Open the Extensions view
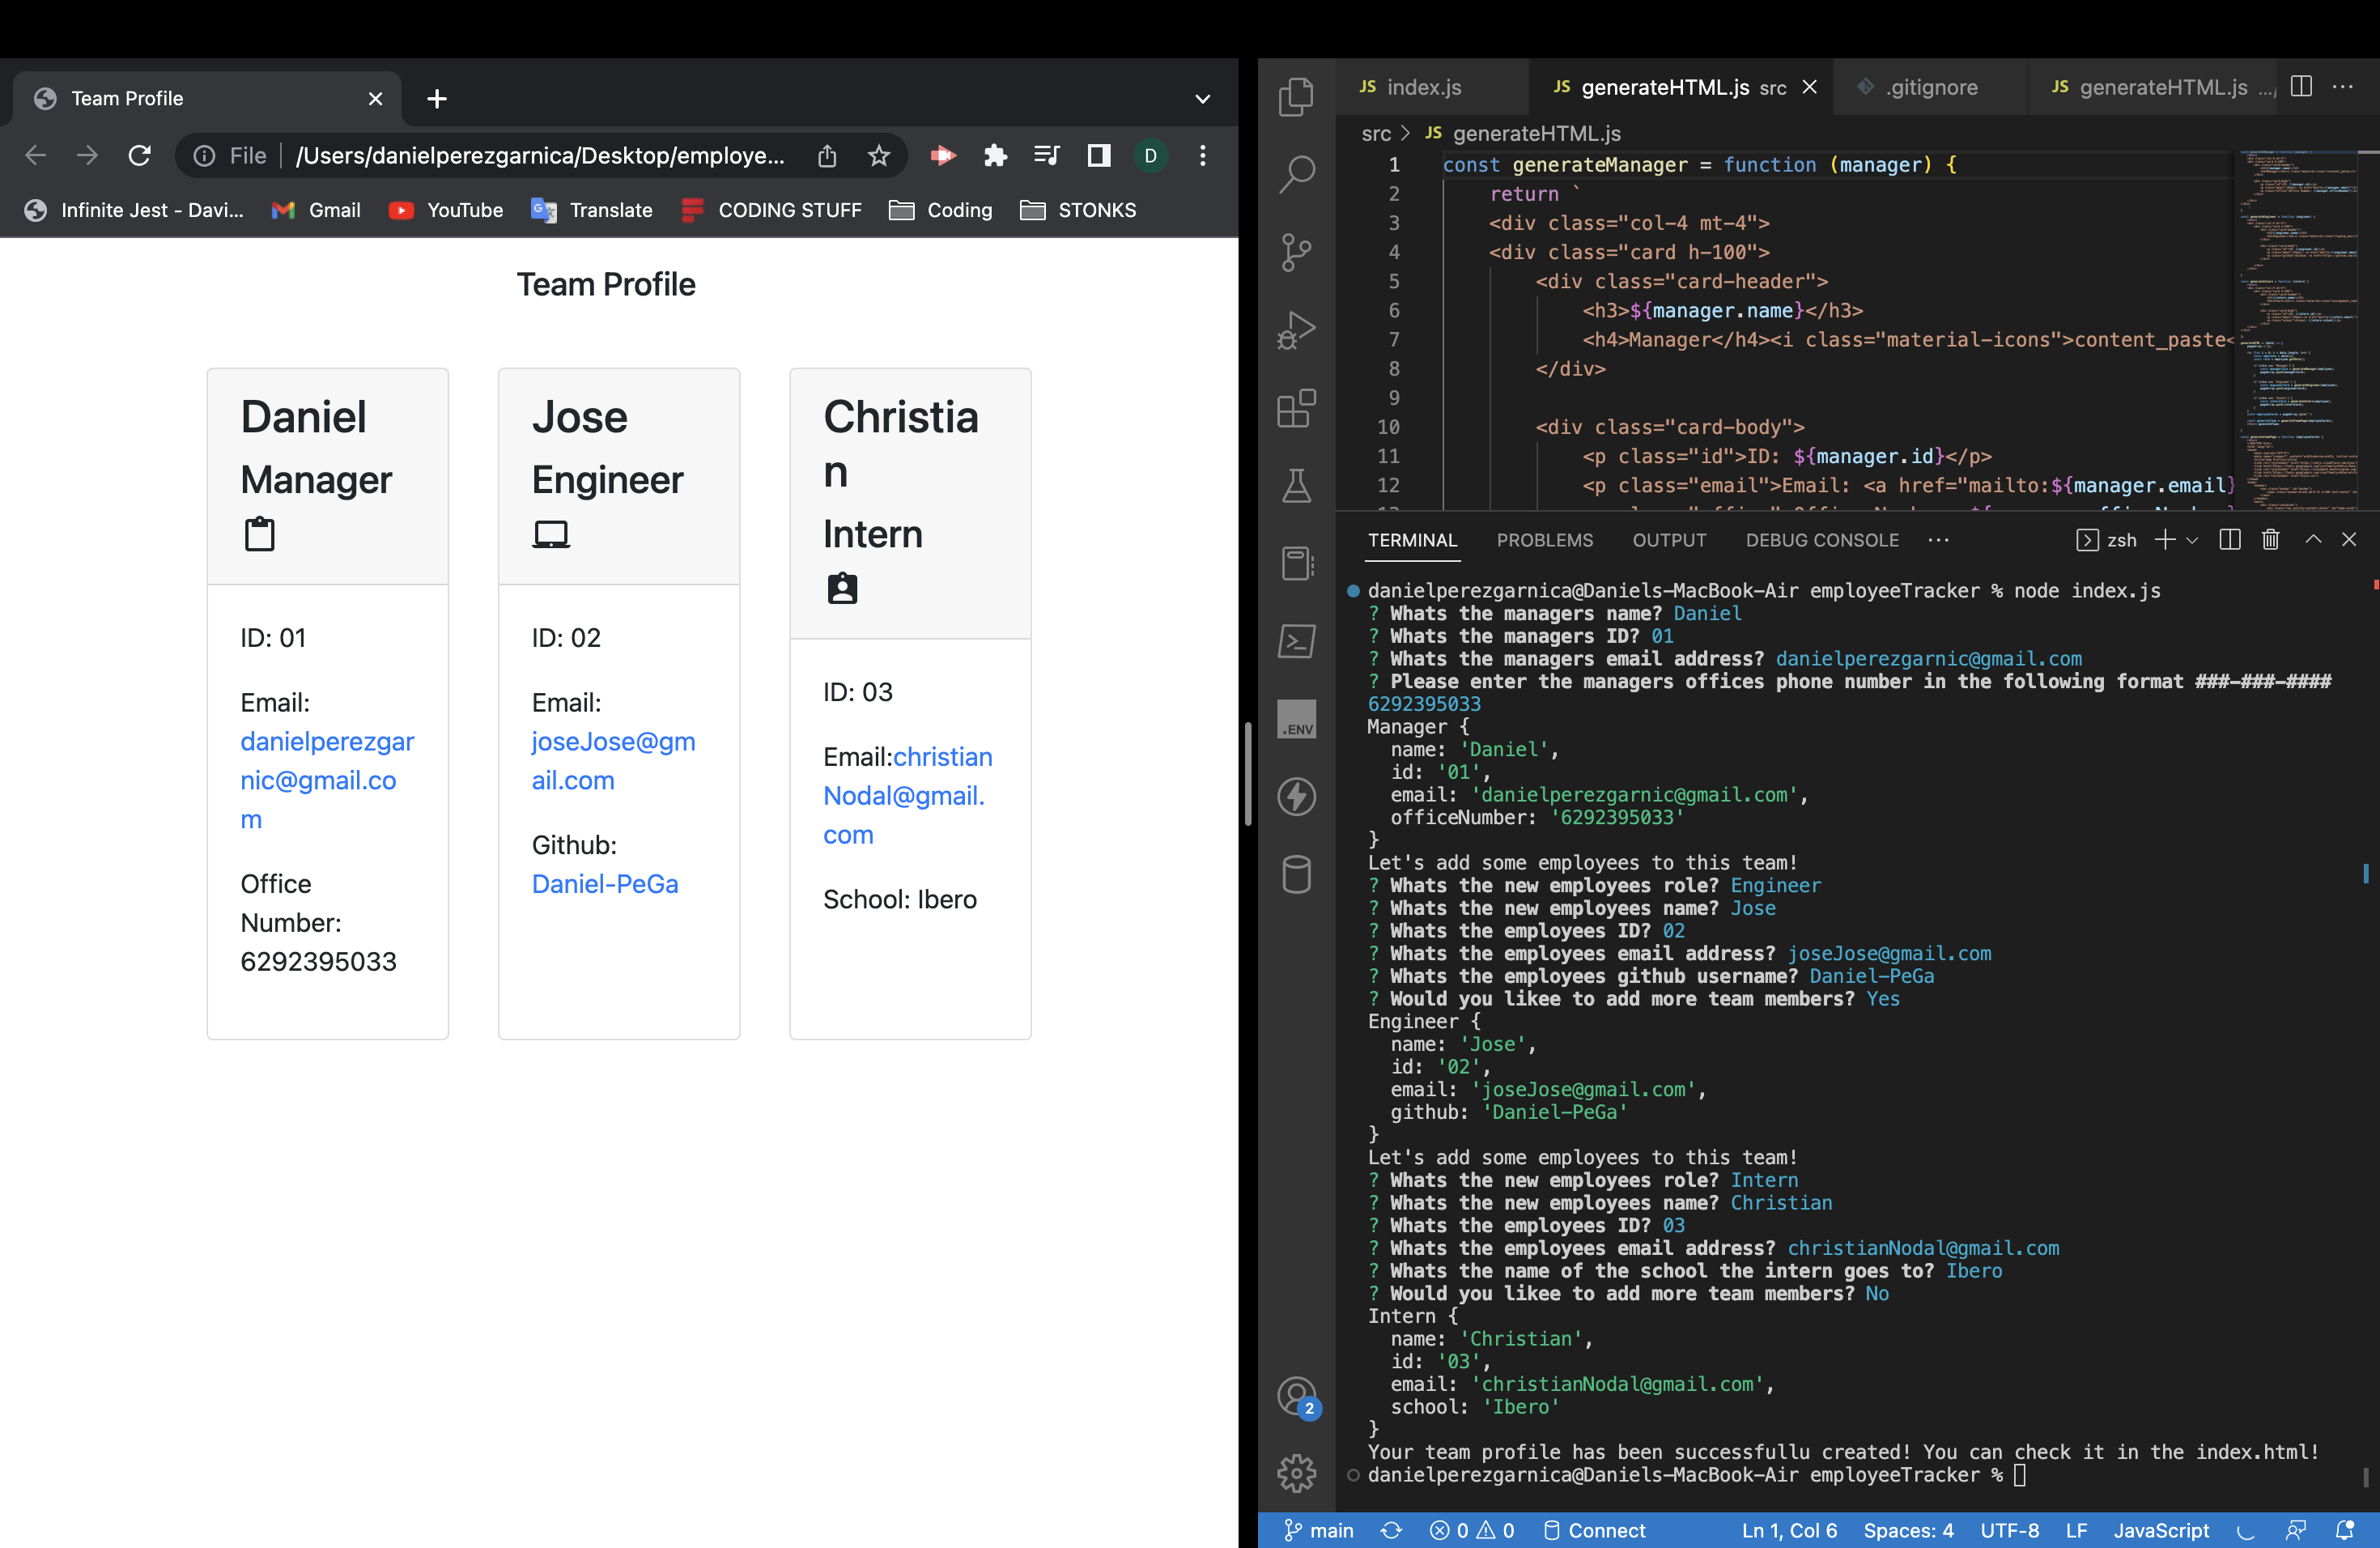Image resolution: width=2380 pixels, height=1548 pixels. point(1296,409)
